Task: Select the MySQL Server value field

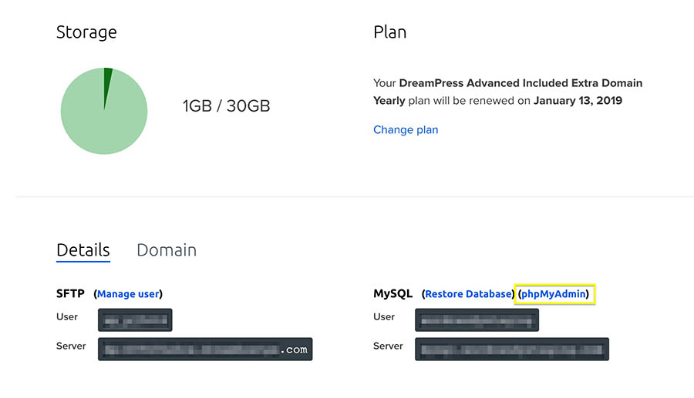Action: tap(512, 349)
